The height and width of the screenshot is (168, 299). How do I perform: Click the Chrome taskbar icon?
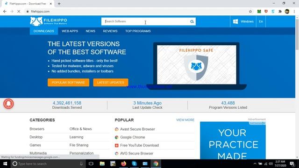click(156, 164)
